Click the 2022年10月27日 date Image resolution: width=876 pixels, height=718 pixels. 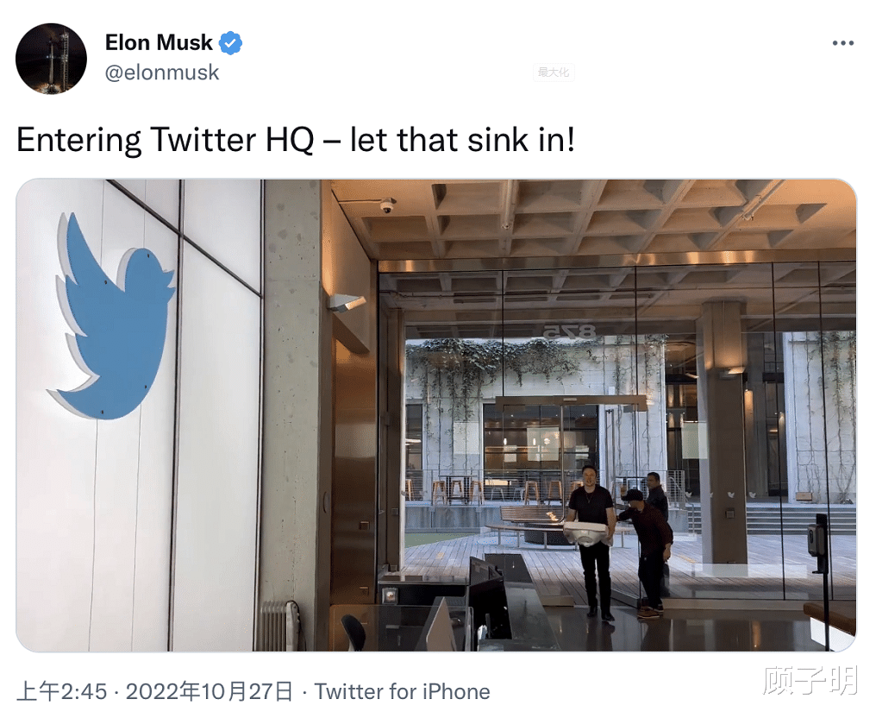point(210,691)
